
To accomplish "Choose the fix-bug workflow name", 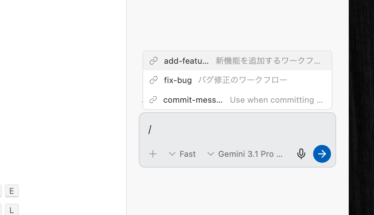I will point(178,80).
